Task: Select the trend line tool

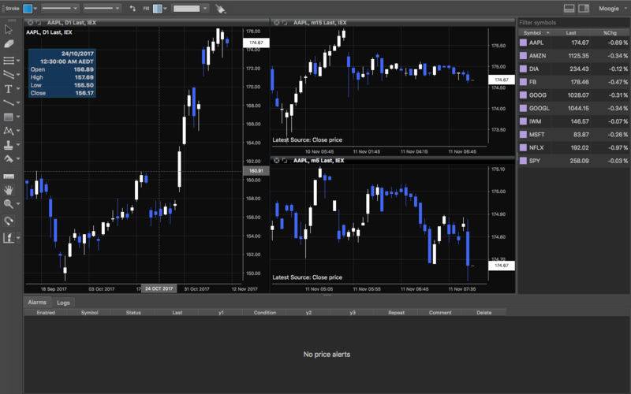Action: pyautogui.click(x=9, y=103)
